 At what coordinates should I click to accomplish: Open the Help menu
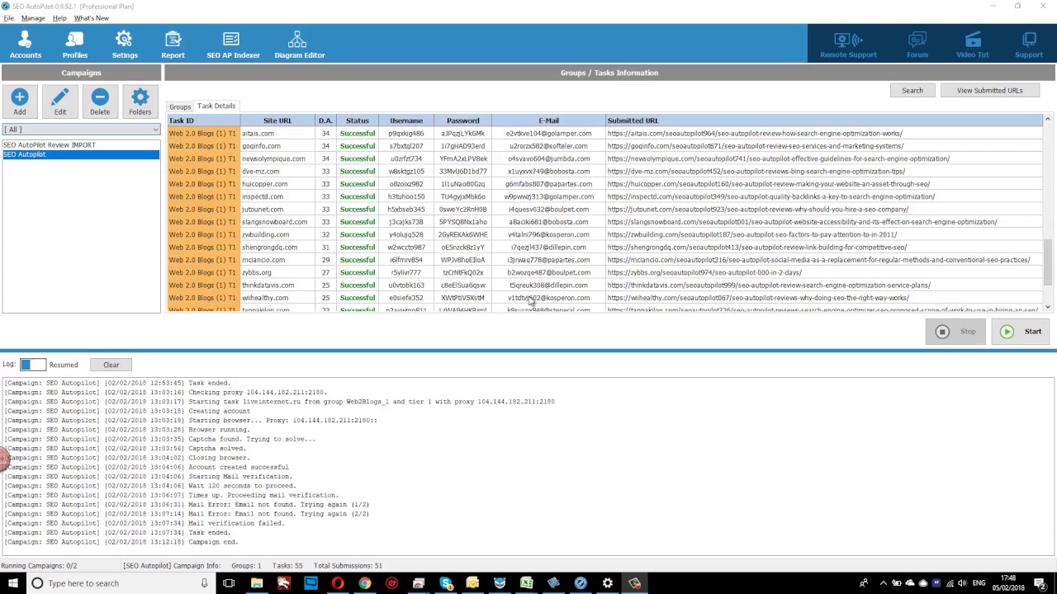[59, 18]
